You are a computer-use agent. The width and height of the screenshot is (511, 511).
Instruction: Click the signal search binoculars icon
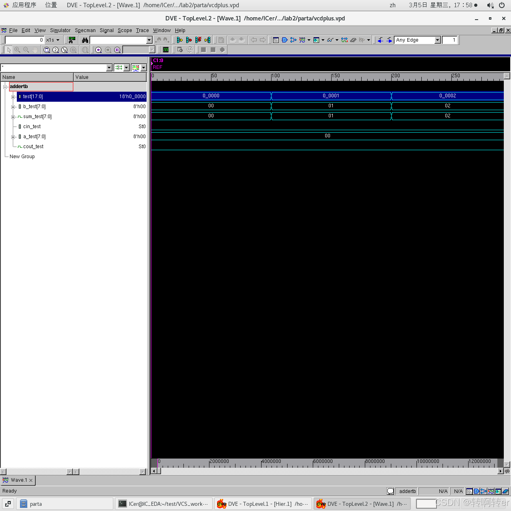(85, 40)
